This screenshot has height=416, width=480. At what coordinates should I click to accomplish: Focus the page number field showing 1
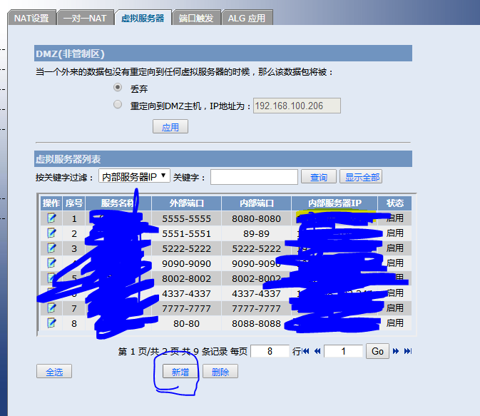pos(344,351)
